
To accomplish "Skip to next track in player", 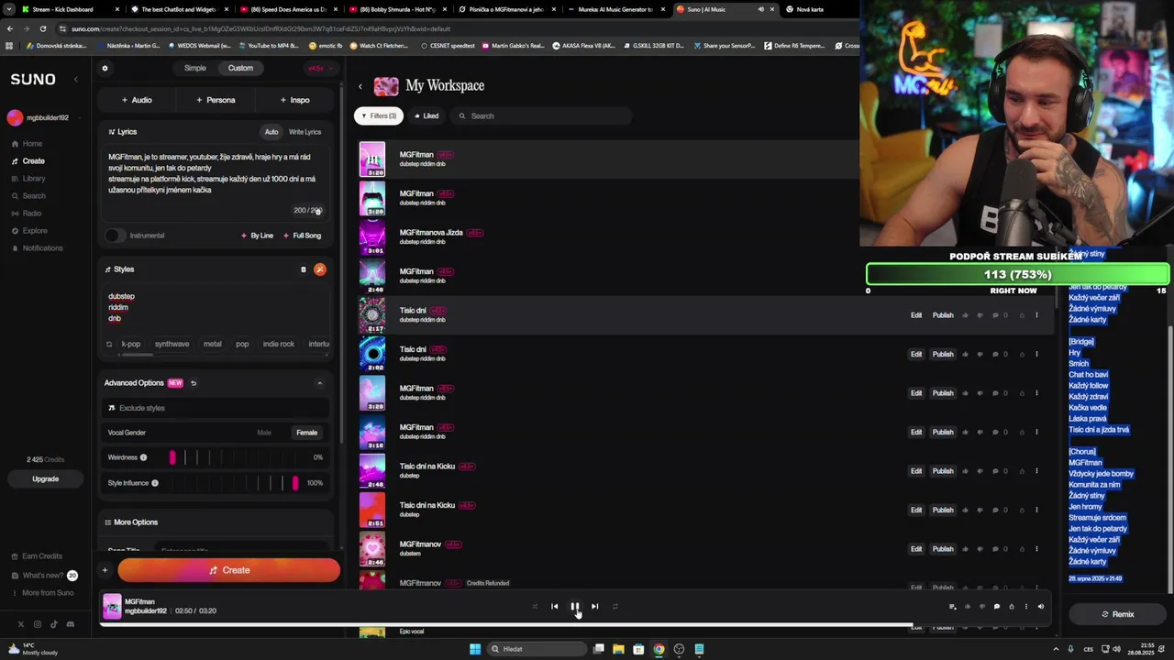I will [x=594, y=606].
